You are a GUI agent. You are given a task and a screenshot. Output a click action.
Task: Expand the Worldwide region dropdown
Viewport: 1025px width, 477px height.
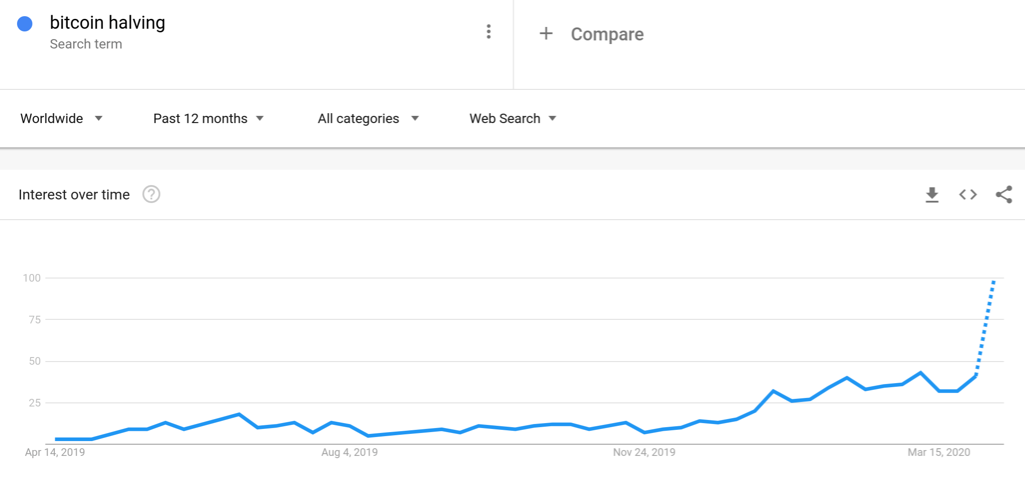point(62,119)
